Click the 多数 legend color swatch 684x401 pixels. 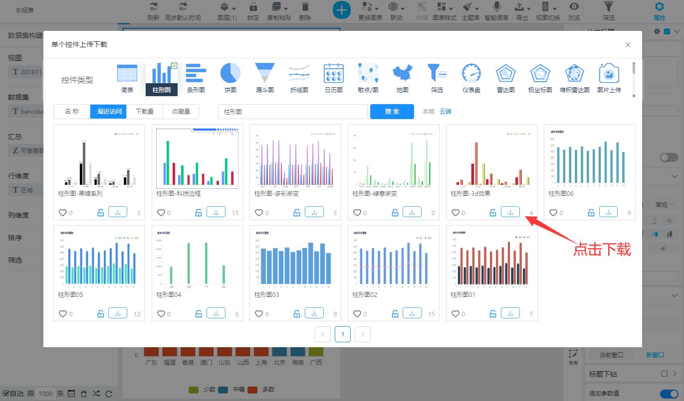tap(252, 390)
